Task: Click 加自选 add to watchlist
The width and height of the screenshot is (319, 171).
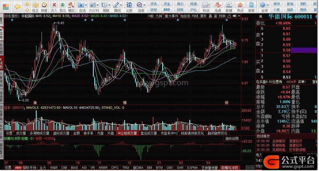Action: point(185,16)
